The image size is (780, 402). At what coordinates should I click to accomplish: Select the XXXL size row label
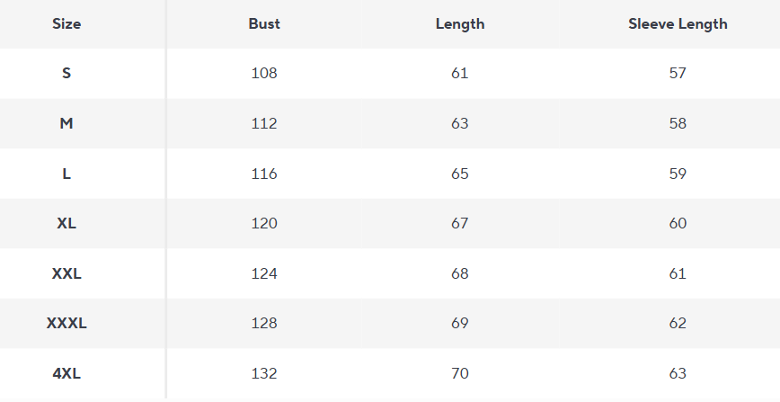click(x=66, y=323)
